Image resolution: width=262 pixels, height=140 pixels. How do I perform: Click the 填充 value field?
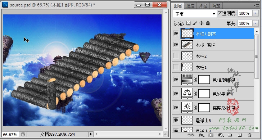click(x=245, y=23)
